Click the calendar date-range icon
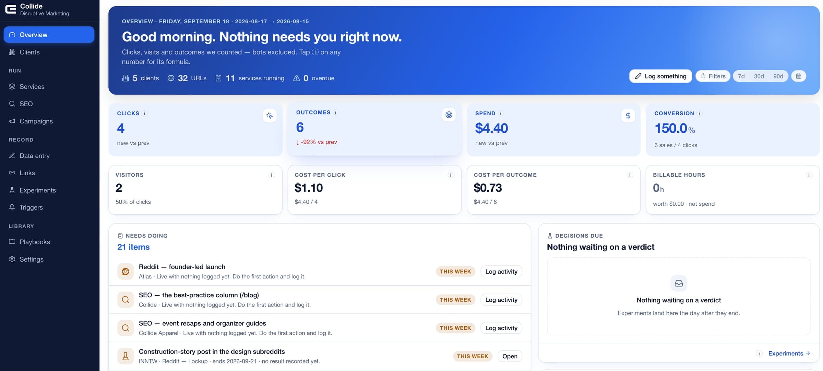 coord(798,76)
